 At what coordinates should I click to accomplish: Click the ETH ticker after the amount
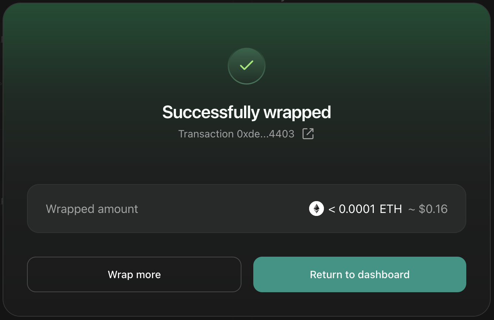click(x=391, y=209)
